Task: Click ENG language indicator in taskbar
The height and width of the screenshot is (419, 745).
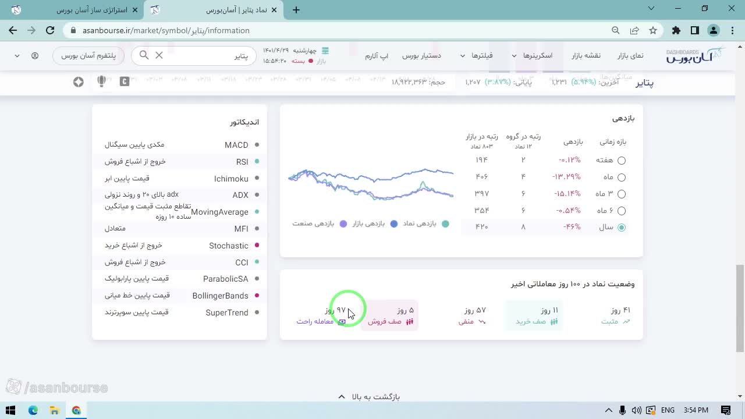Action: (x=668, y=410)
